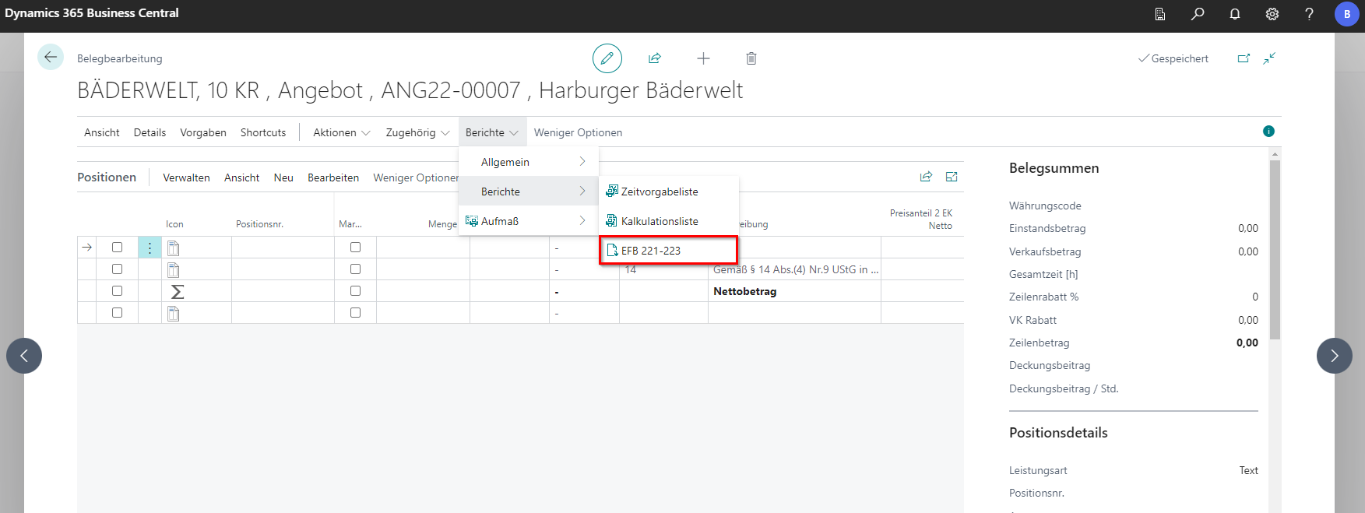Open page in new window icon
Image resolution: width=1365 pixels, height=513 pixels.
pyautogui.click(x=1244, y=58)
